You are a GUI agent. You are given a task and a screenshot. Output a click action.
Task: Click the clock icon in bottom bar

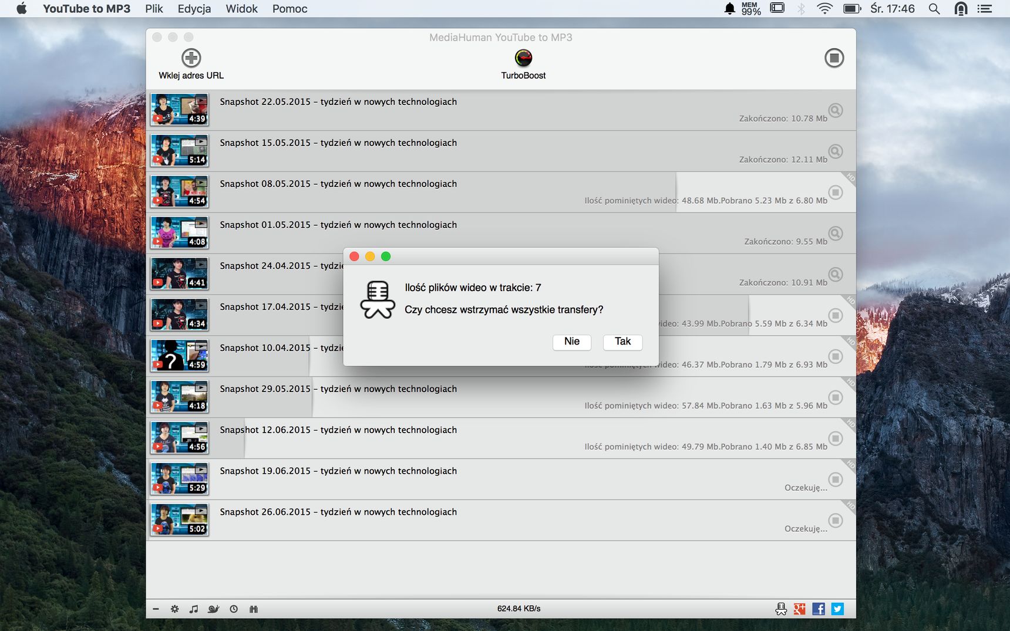pyautogui.click(x=234, y=609)
